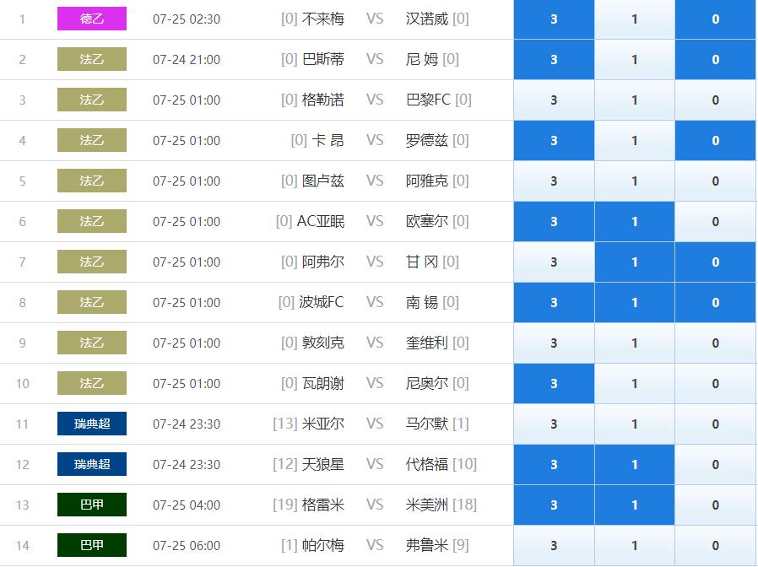Deselect loss (0) for 波城FC vs 南锡
The image size is (758, 567).
tap(715, 303)
